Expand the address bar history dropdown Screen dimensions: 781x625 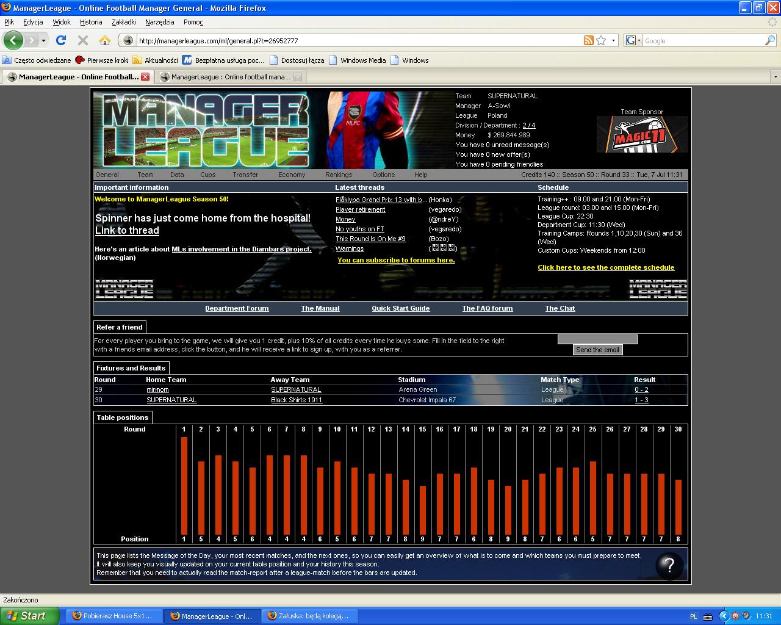[x=613, y=40]
